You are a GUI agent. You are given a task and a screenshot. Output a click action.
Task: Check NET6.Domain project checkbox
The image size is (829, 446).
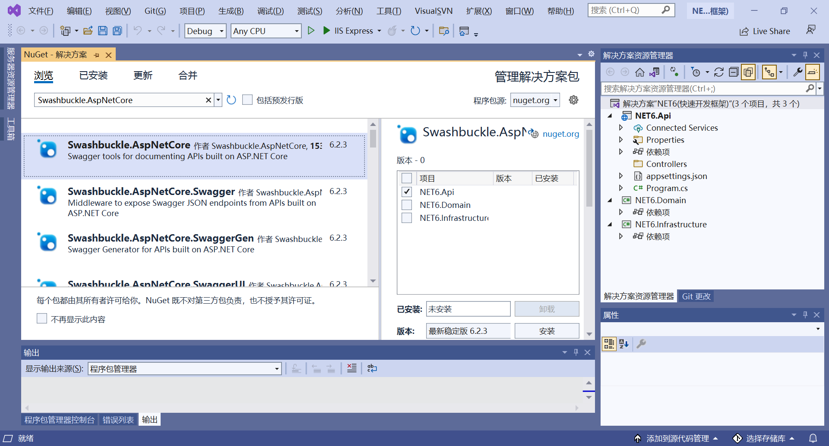(407, 204)
